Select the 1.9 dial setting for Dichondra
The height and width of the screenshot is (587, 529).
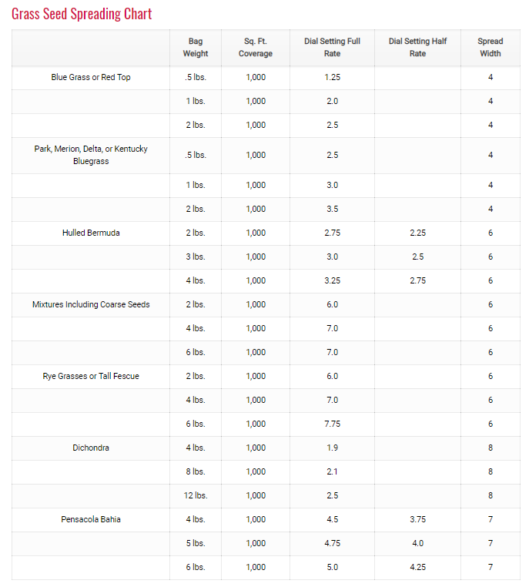click(x=332, y=448)
